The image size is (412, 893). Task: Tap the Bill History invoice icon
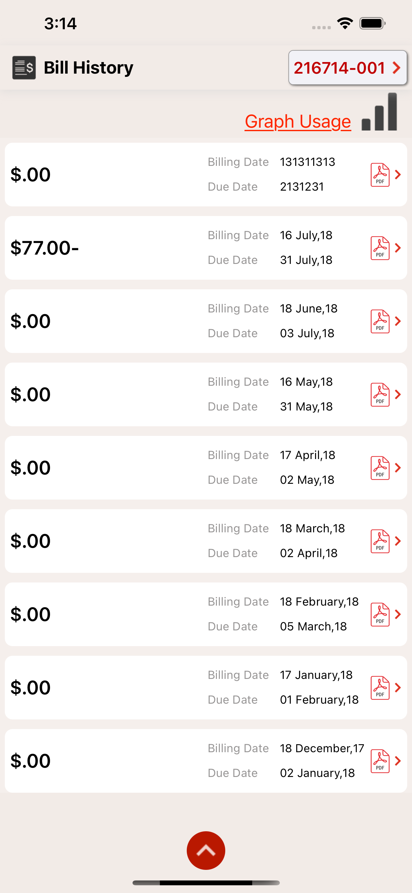point(24,68)
